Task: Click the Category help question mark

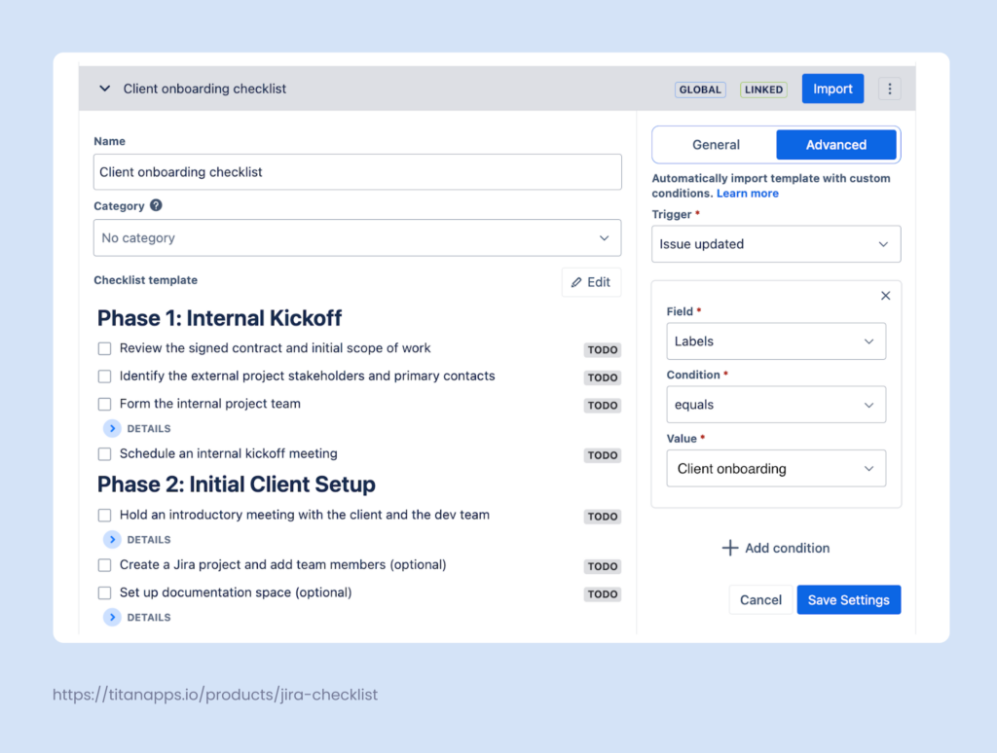Action: (x=157, y=205)
